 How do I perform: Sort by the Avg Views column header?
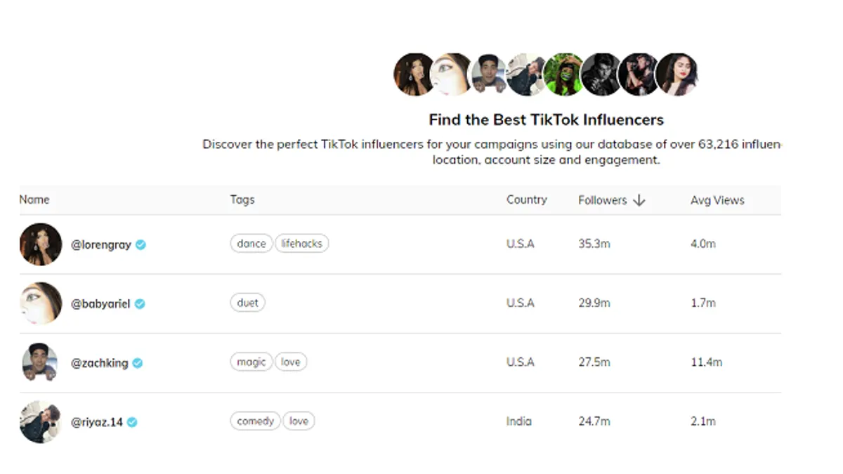click(717, 200)
